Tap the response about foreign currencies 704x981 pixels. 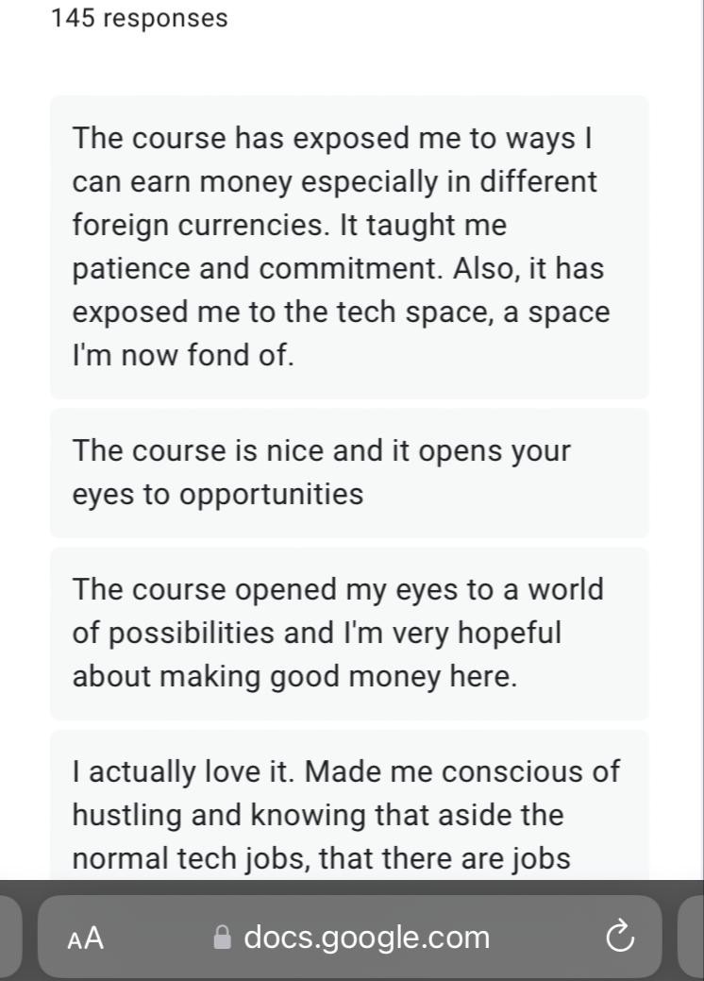point(349,246)
